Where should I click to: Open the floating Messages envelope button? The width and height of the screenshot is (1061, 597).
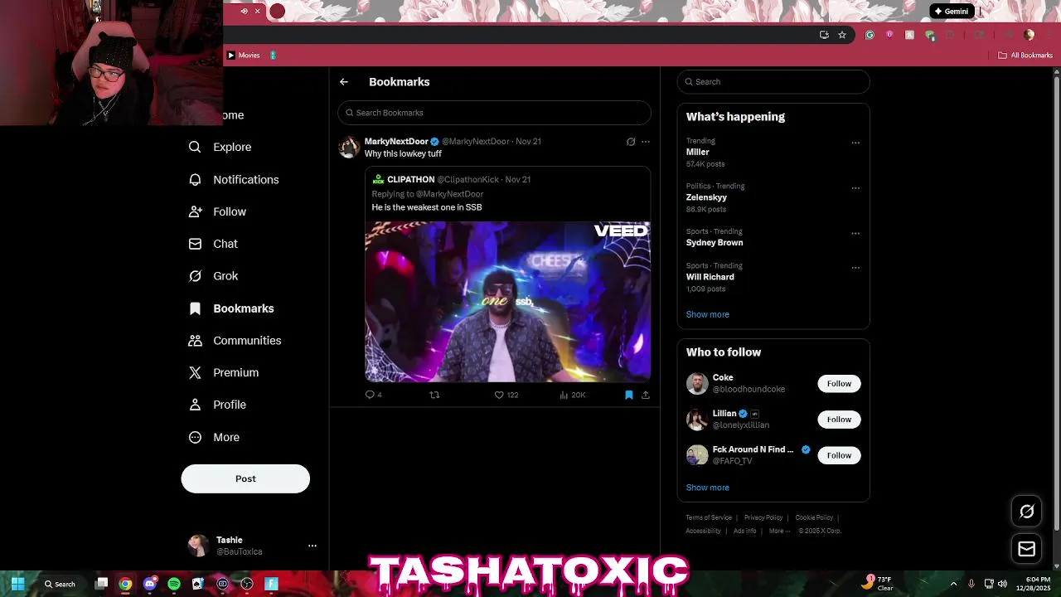(x=1026, y=549)
